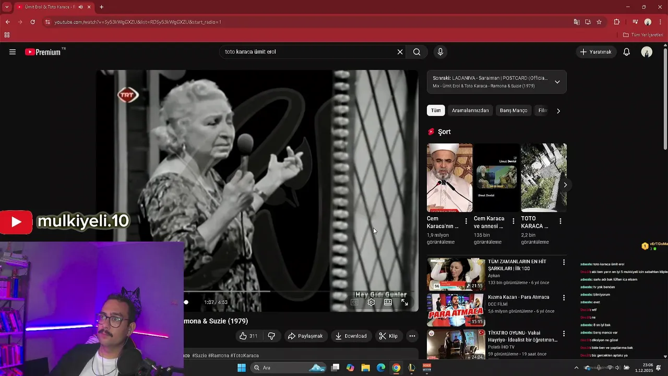Open the TOTO KARACA short thumbnail

click(544, 178)
